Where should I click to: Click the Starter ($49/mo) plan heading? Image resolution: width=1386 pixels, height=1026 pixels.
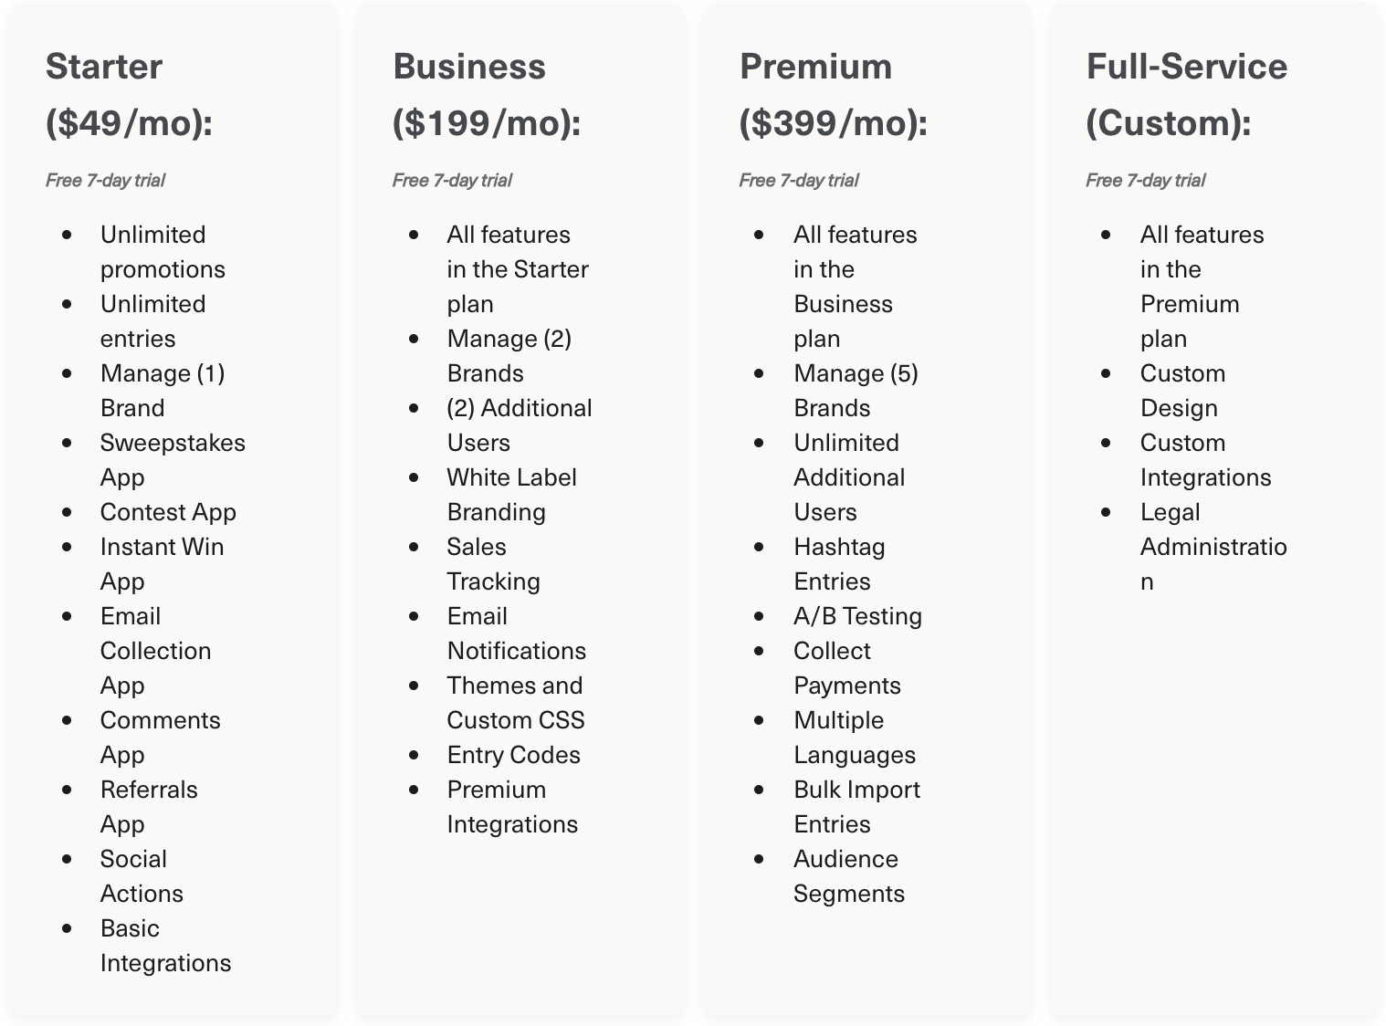[129, 94]
